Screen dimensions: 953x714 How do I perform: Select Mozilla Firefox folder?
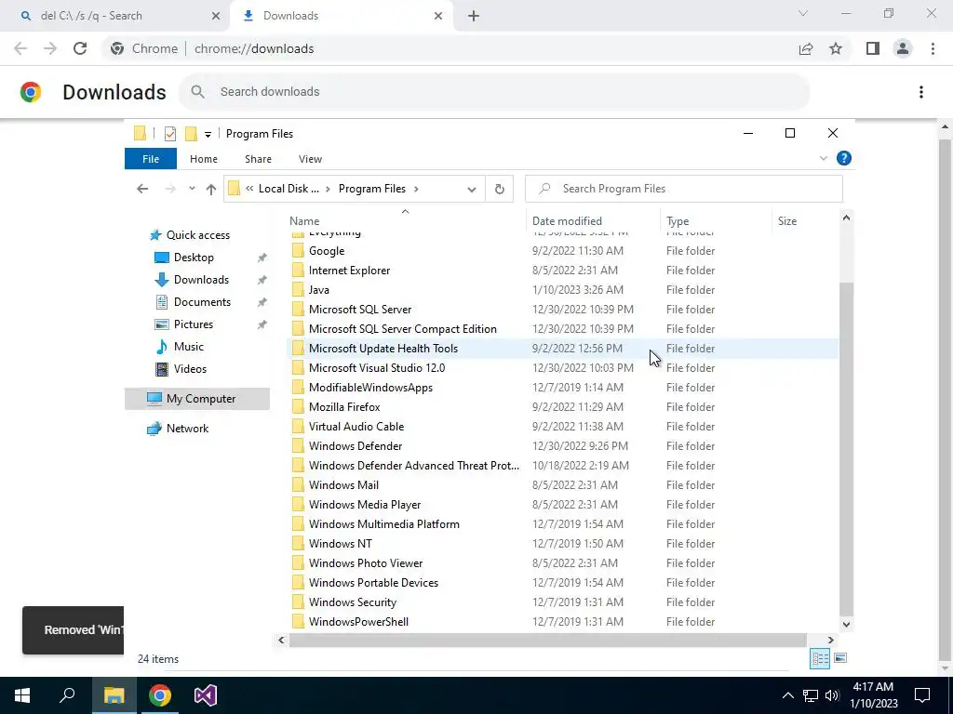pos(344,407)
